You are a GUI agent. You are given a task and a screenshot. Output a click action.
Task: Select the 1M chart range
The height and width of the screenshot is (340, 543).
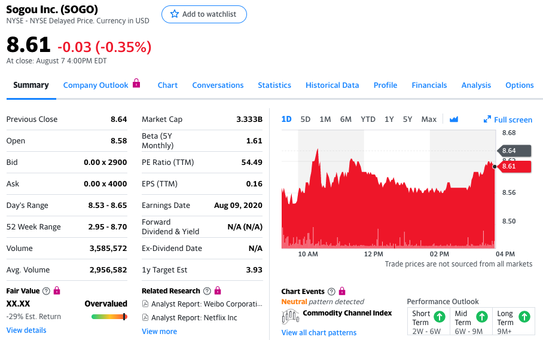325,120
